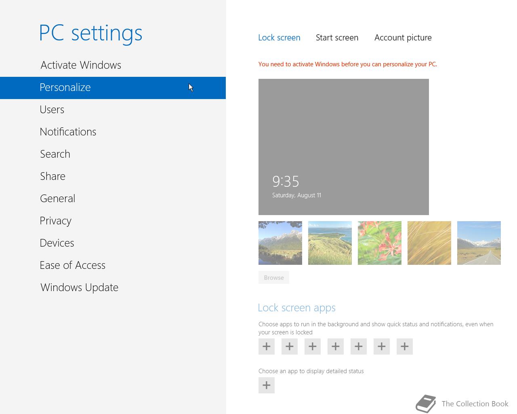
Task: Add an app to display detailed status
Action: [x=267, y=385]
